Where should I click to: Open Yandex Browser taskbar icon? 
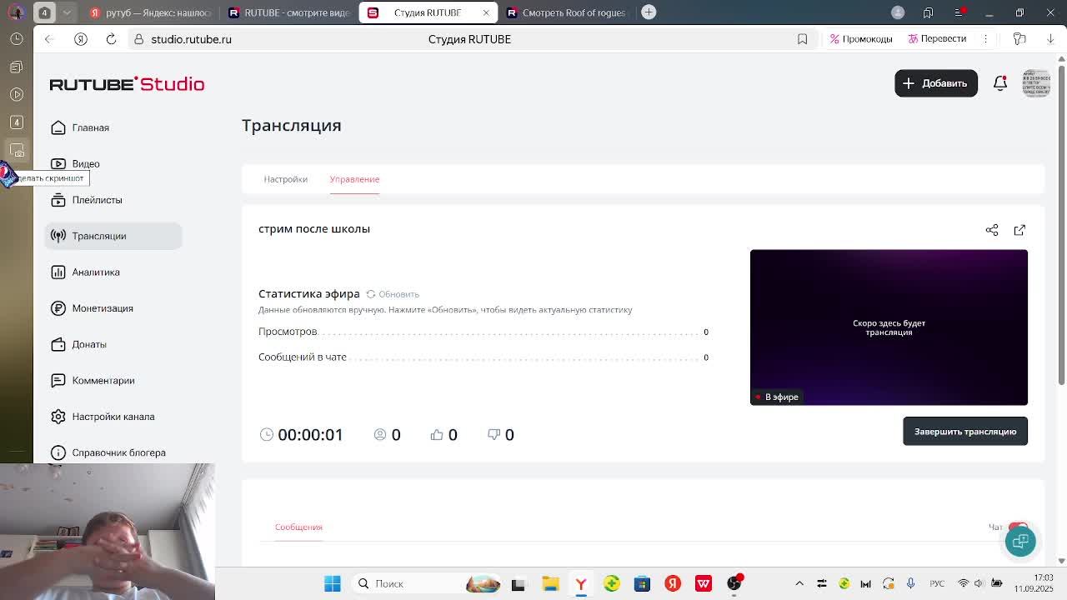pyautogui.click(x=581, y=583)
